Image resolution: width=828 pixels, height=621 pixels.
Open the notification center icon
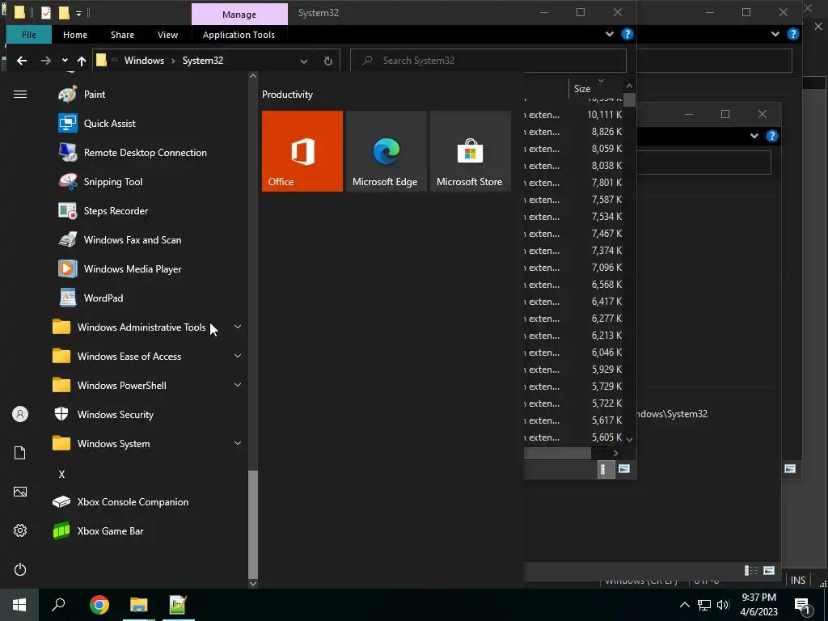[802, 605]
